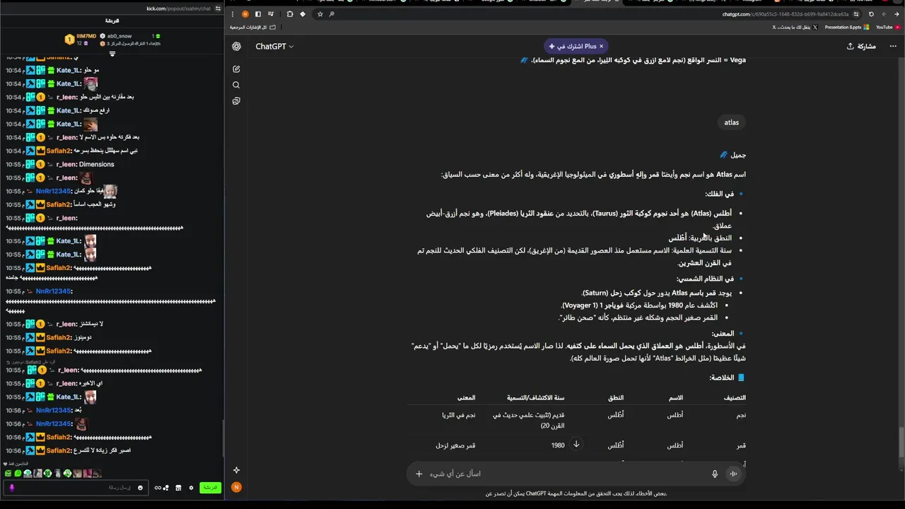This screenshot has height=509, width=905.
Task: Open the library icon in the ChatGPT sidebar
Action: tap(236, 101)
